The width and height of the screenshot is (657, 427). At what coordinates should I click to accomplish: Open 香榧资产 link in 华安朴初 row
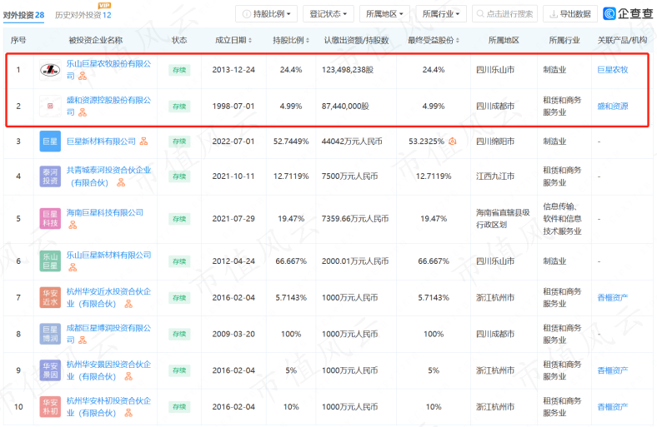(x=613, y=407)
